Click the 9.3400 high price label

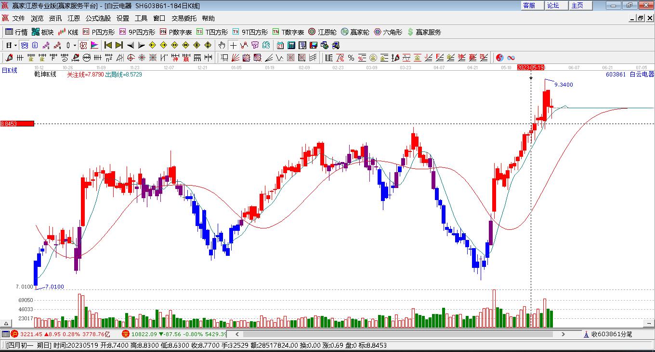click(x=564, y=85)
